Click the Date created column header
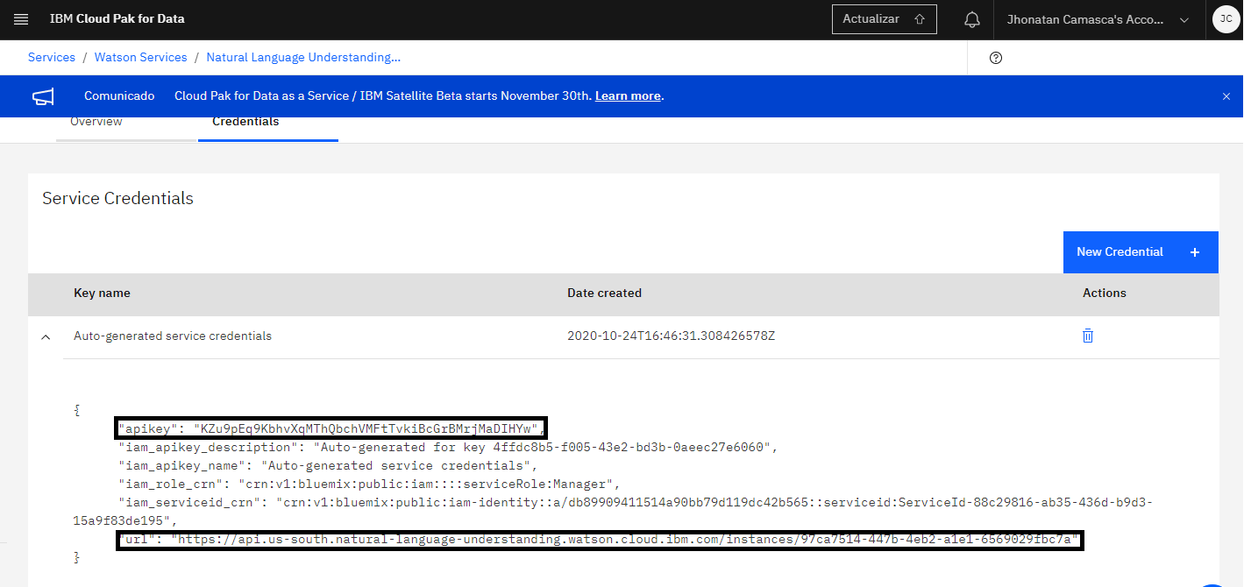This screenshot has width=1244, height=587. pos(604,293)
